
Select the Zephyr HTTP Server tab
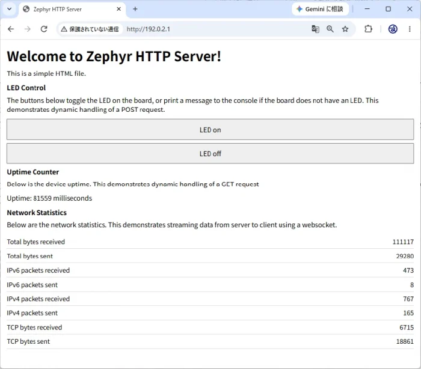pos(72,10)
